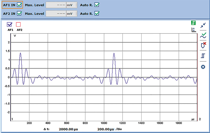This screenshot has width=210, height=133.
Task: Click the AF2 Max. Level value field
Action: tap(56, 14)
